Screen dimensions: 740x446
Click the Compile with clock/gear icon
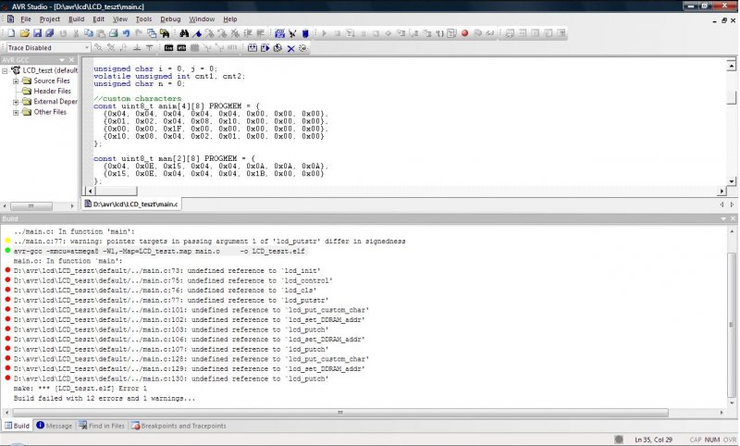point(278,48)
